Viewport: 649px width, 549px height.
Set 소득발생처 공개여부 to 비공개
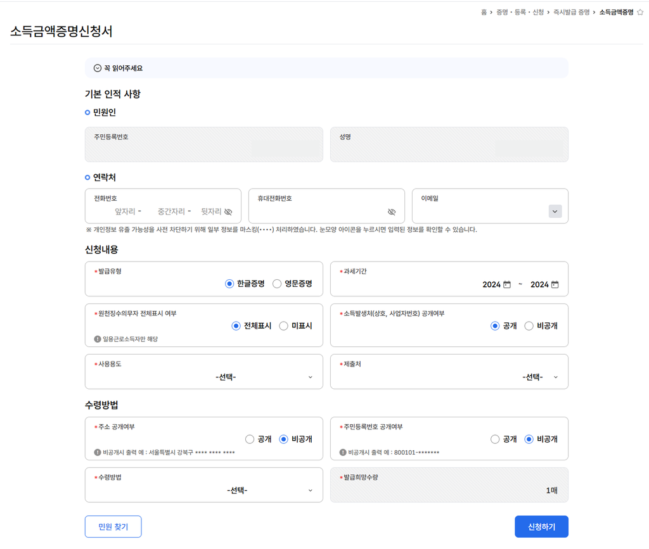click(529, 326)
